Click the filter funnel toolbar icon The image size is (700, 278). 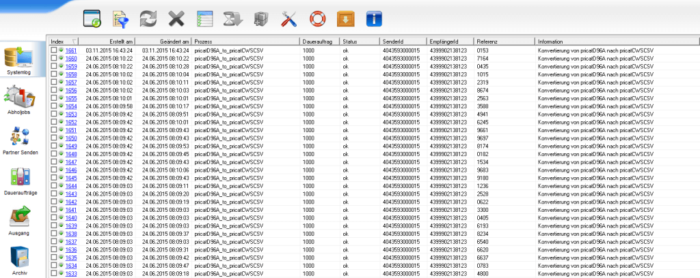point(120,18)
